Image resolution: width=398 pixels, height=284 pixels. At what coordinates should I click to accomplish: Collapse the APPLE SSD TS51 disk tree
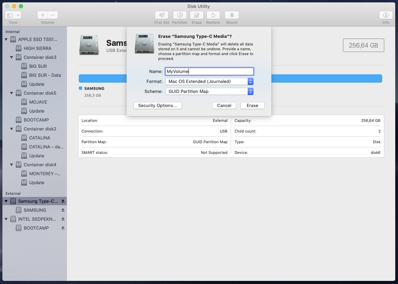6,39
